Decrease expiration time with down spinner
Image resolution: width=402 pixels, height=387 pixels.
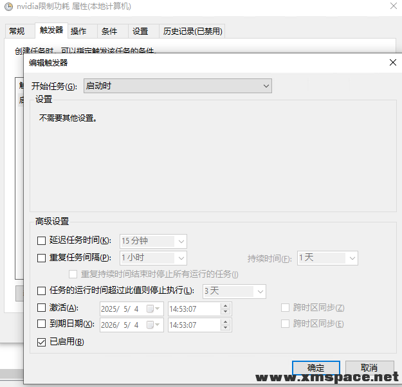[225, 328]
